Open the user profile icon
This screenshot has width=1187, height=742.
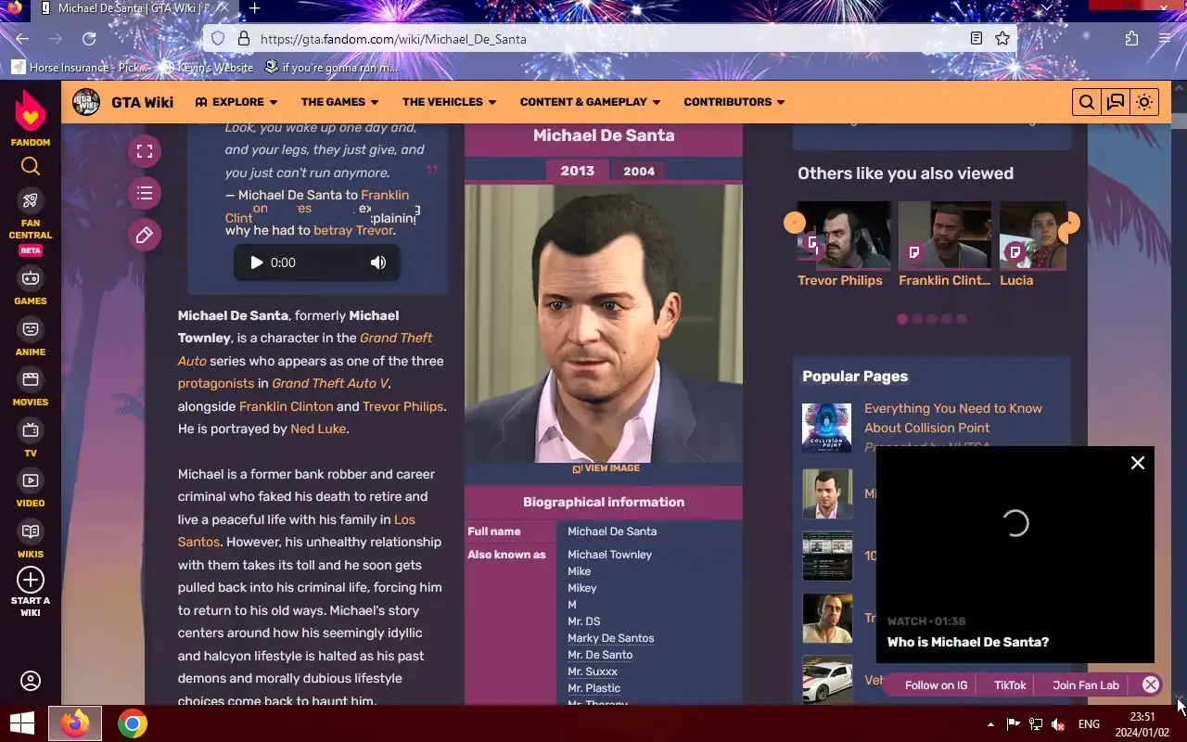(31, 682)
